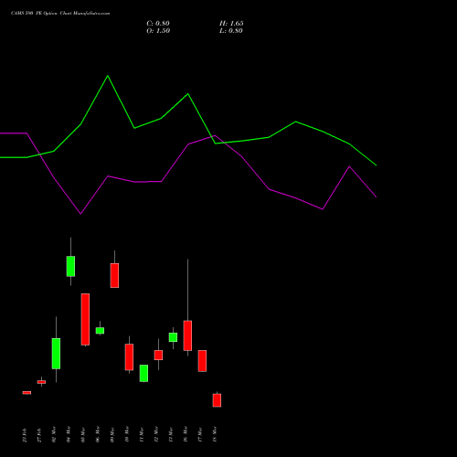Image resolution: width=457 pixels, height=457 pixels.
Task: Click the tiny red candlestick for 27 Feb
Action: coord(41,382)
